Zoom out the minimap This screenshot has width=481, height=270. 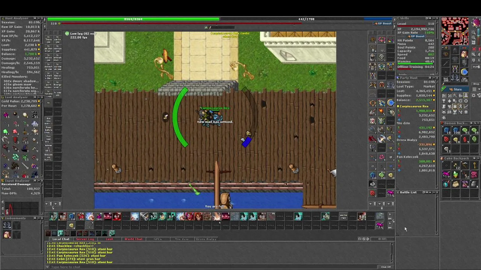click(x=473, y=33)
